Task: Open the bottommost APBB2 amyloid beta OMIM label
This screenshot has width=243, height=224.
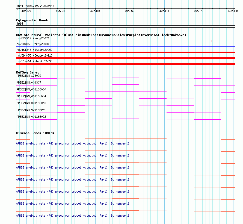Action: pos(73,216)
